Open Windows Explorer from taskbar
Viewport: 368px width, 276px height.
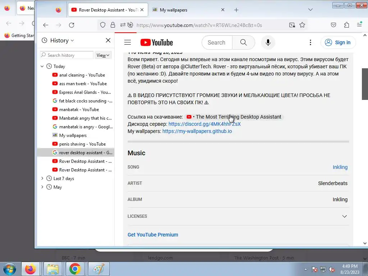click(53, 269)
